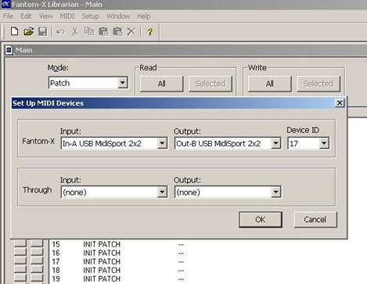Click the Set Up MIDI Devices title bar
The width and height of the screenshot is (367, 284).
pyautogui.click(x=173, y=103)
